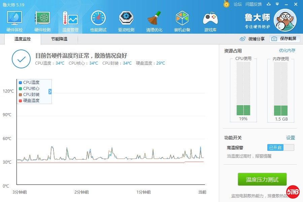The height and width of the screenshot is (202, 303).
Task: Click the gold medal icon in title bar
Action: click(x=226, y=4)
